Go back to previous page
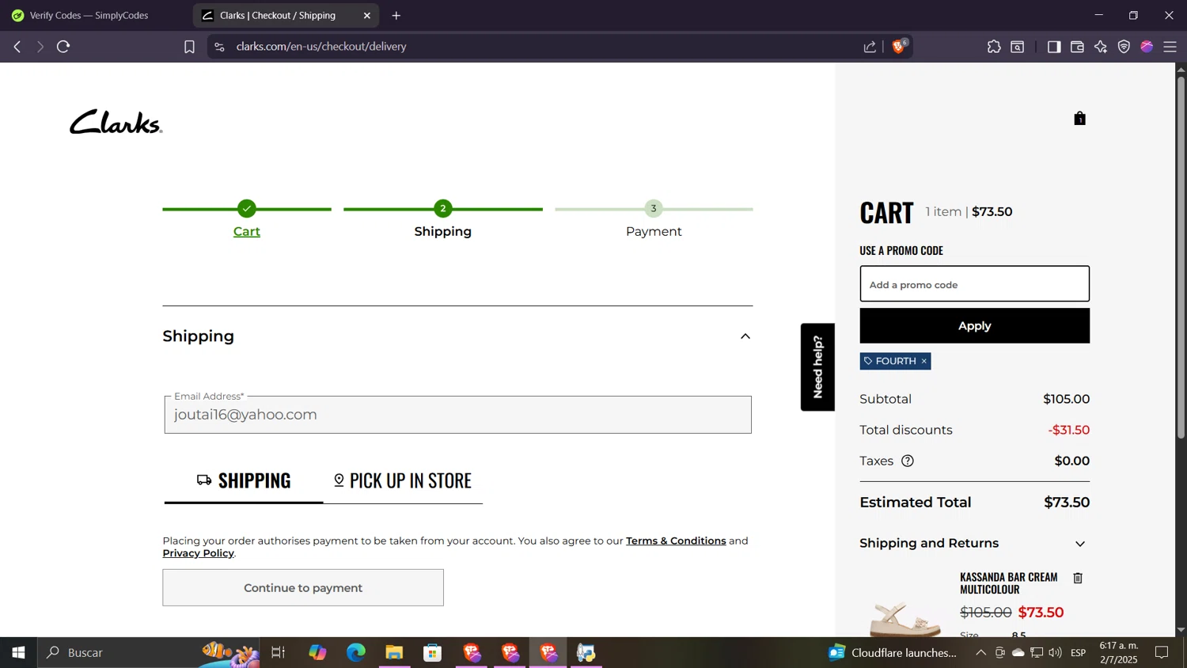The width and height of the screenshot is (1187, 668). coord(17,47)
